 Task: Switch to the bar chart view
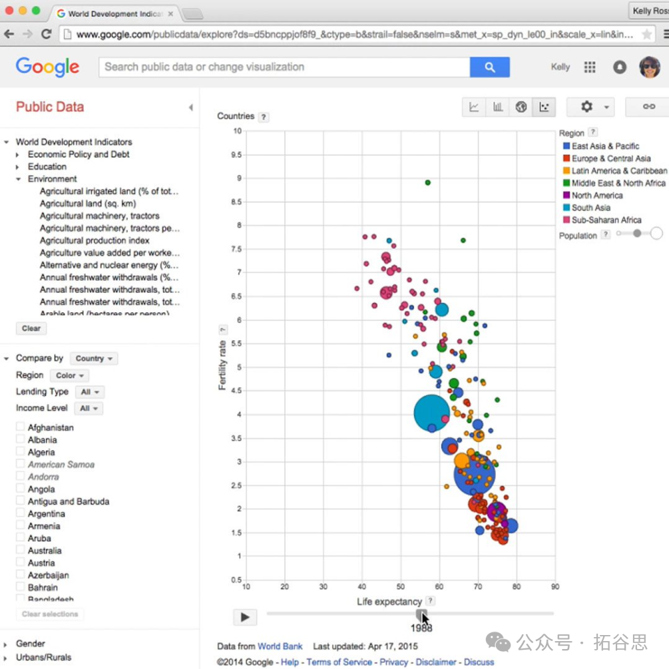tap(497, 107)
